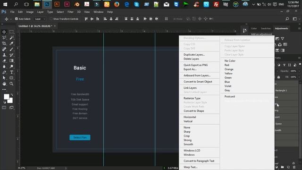Toggle the Auto-Select checkbox
The image size is (302, 170).
point(17,19)
